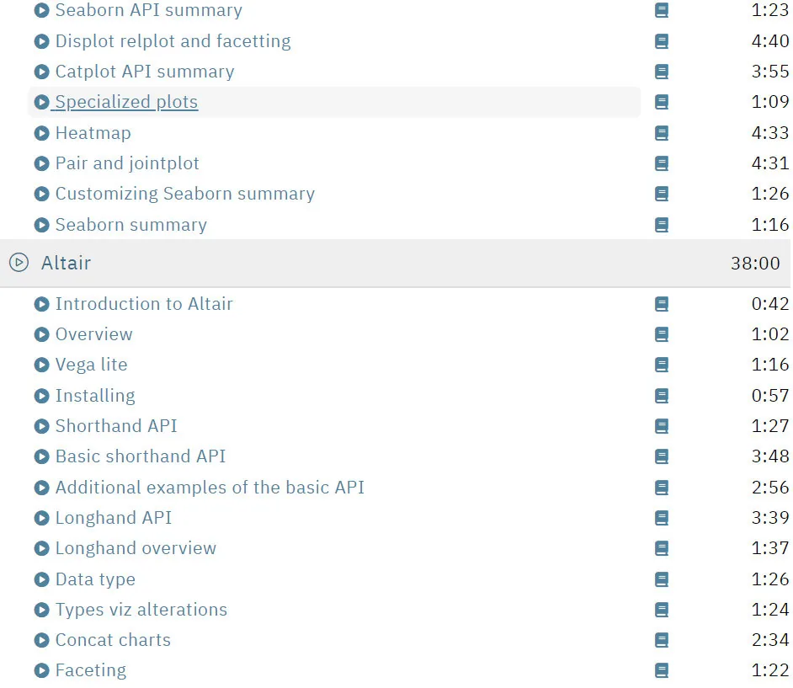Click the Altair 38:00 duration label
The width and height of the screenshot is (793, 688).
(x=755, y=263)
